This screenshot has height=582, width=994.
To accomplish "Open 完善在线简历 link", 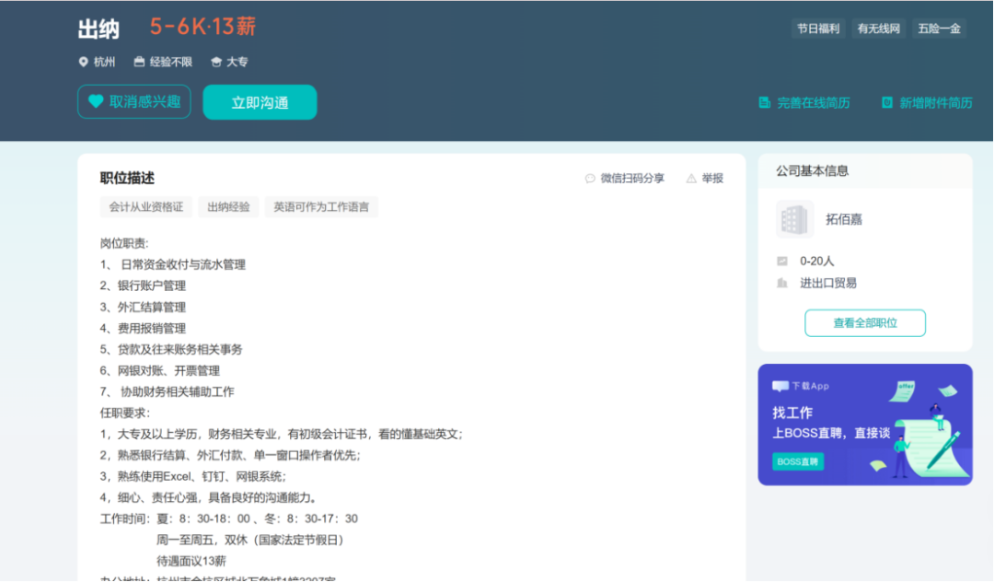I will point(814,103).
